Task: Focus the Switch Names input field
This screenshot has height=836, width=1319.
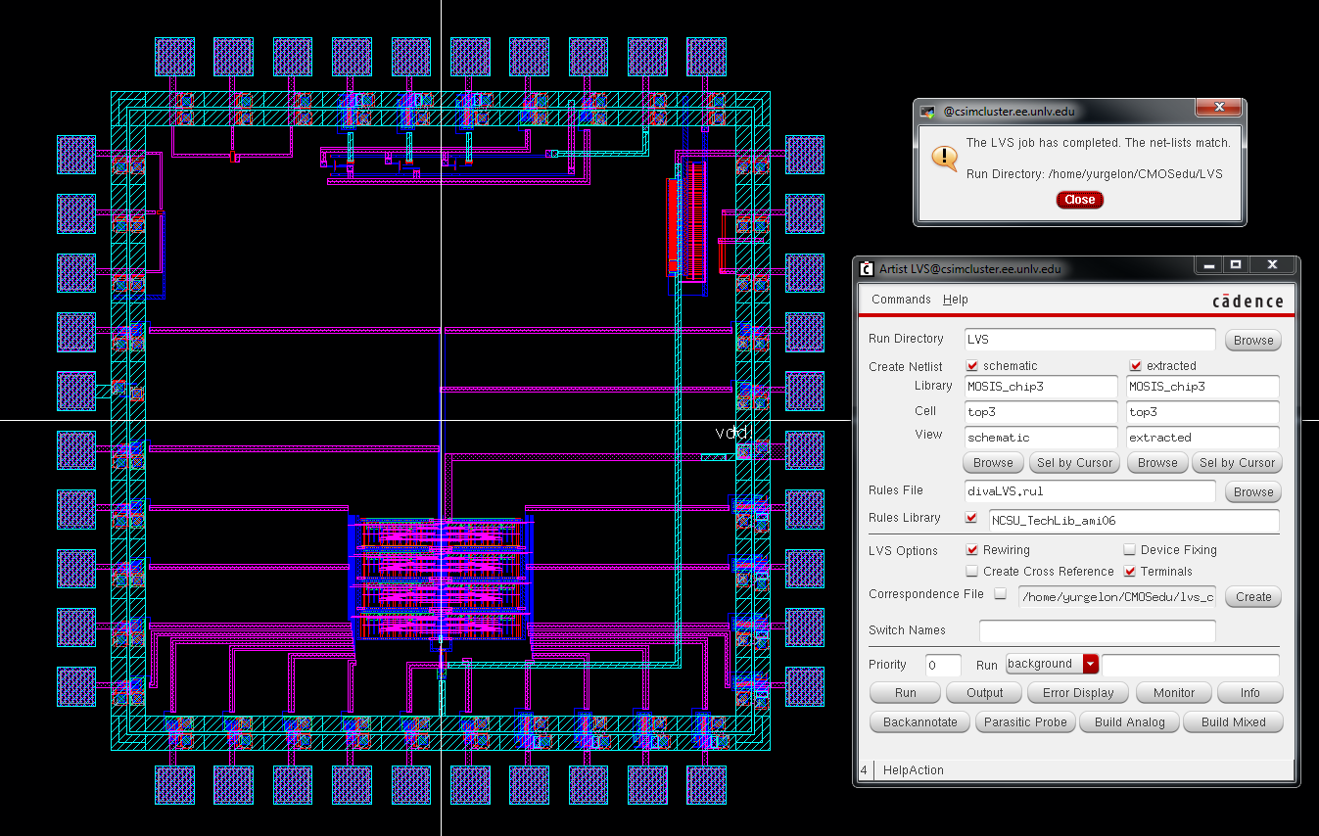Action: tap(1097, 631)
